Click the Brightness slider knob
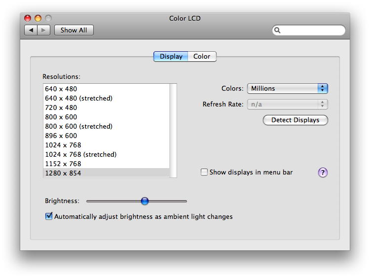The height and width of the screenshot is (278, 370). click(x=145, y=201)
